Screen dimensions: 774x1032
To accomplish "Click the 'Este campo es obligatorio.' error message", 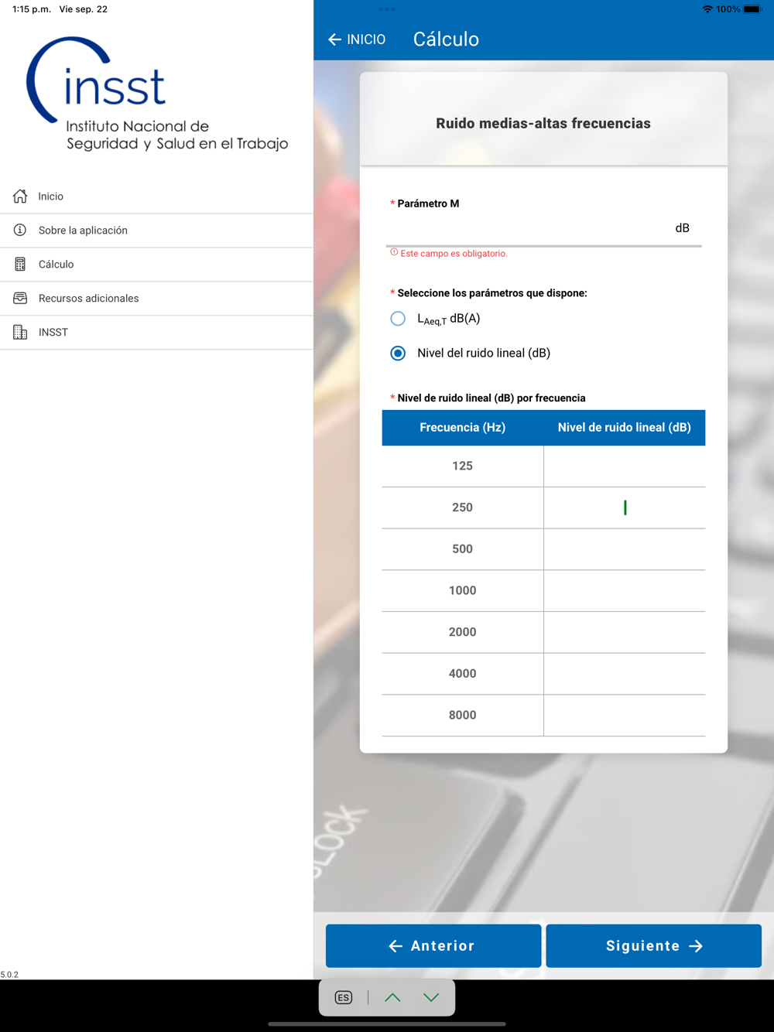I will (449, 254).
